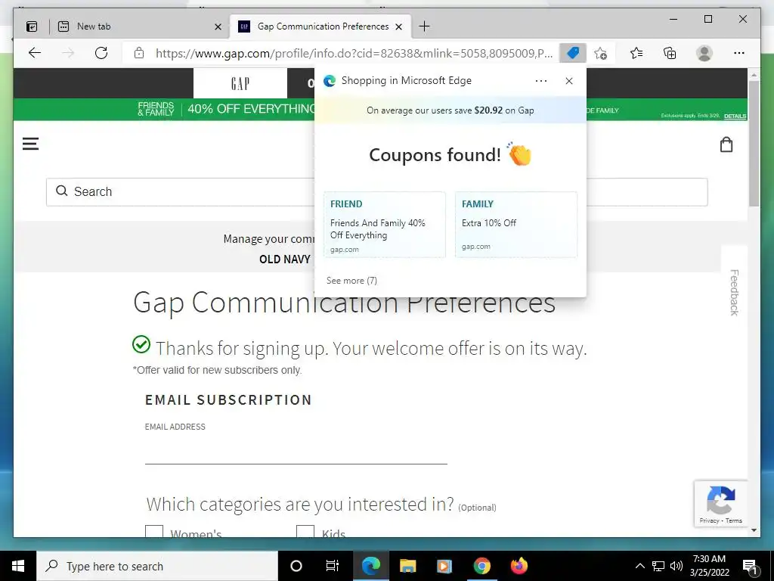Open a new browser tab
Image resolution: width=774 pixels, height=581 pixels.
pos(424,26)
